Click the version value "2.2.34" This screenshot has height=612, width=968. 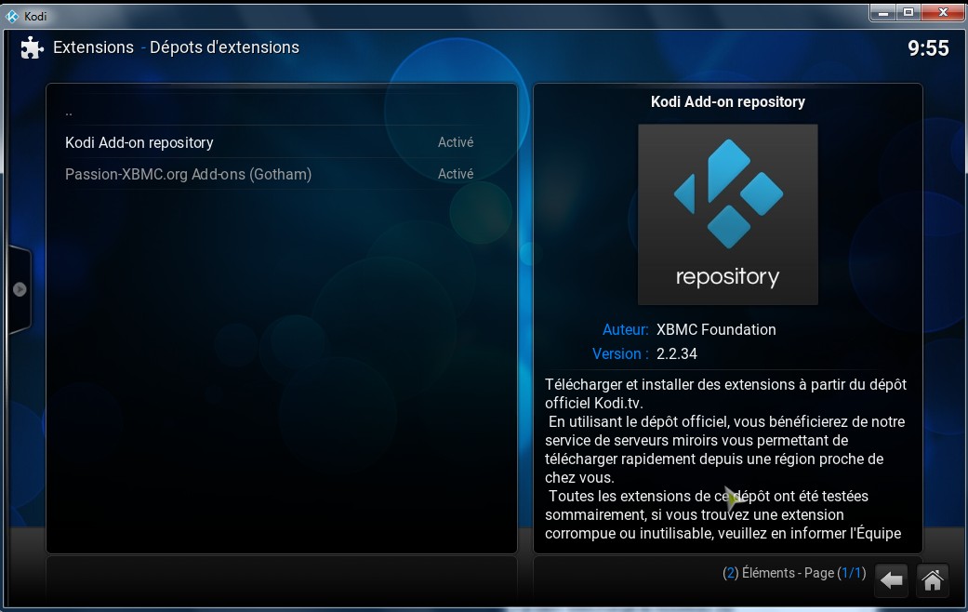point(677,353)
